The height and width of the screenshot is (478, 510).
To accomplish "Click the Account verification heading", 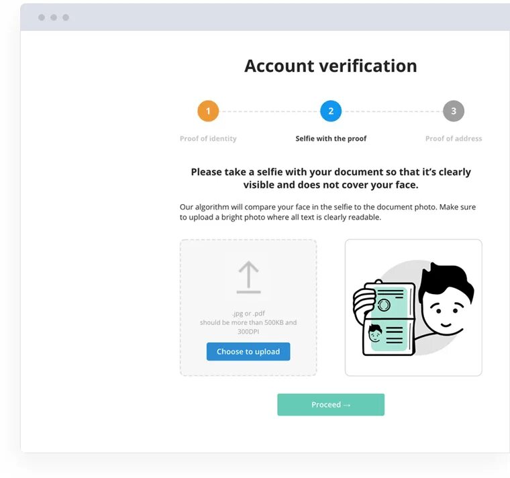I will tap(331, 66).
